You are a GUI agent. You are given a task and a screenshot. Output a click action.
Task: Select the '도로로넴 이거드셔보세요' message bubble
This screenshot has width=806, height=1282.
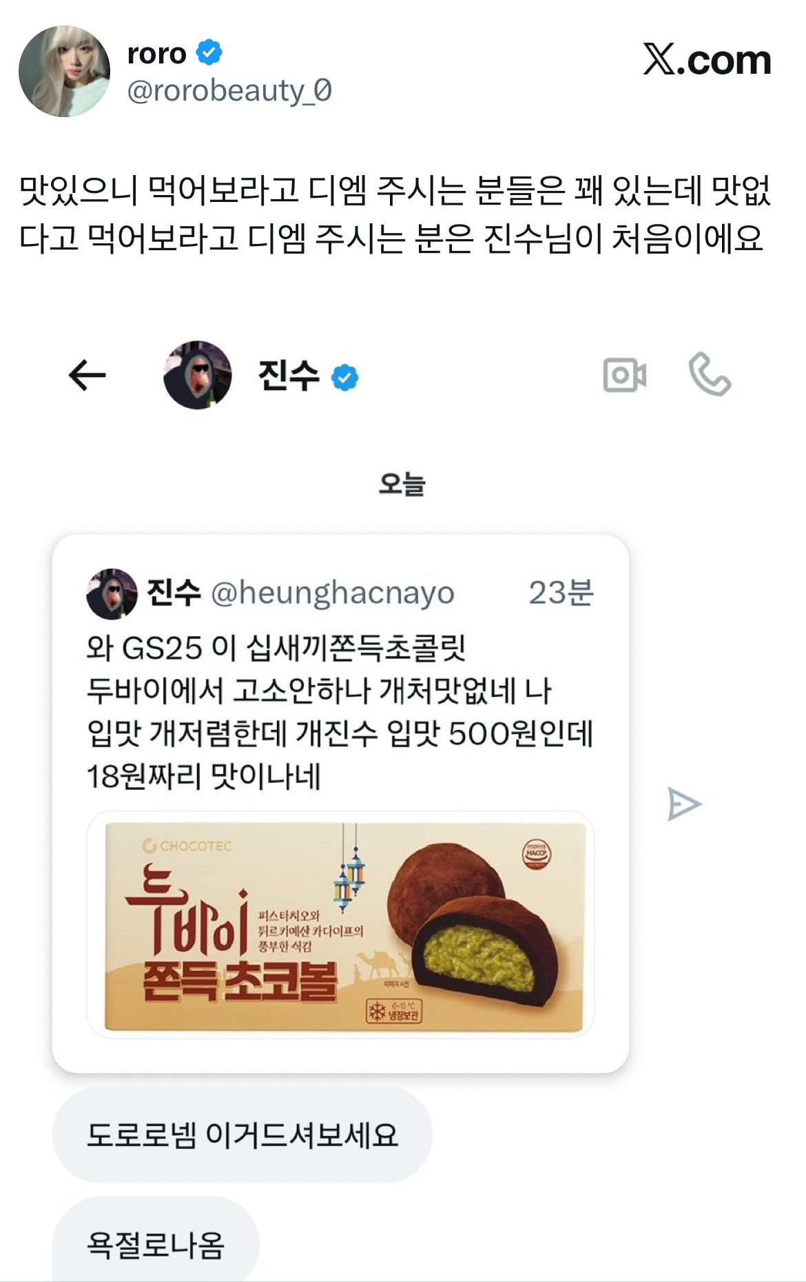click(242, 1135)
